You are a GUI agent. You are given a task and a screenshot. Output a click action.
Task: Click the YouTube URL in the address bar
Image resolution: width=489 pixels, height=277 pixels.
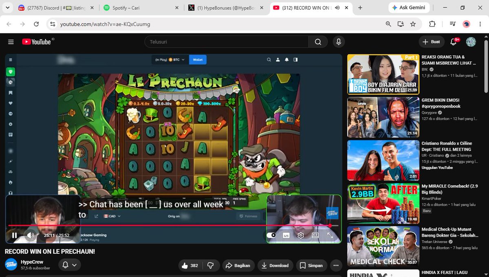tap(105, 24)
